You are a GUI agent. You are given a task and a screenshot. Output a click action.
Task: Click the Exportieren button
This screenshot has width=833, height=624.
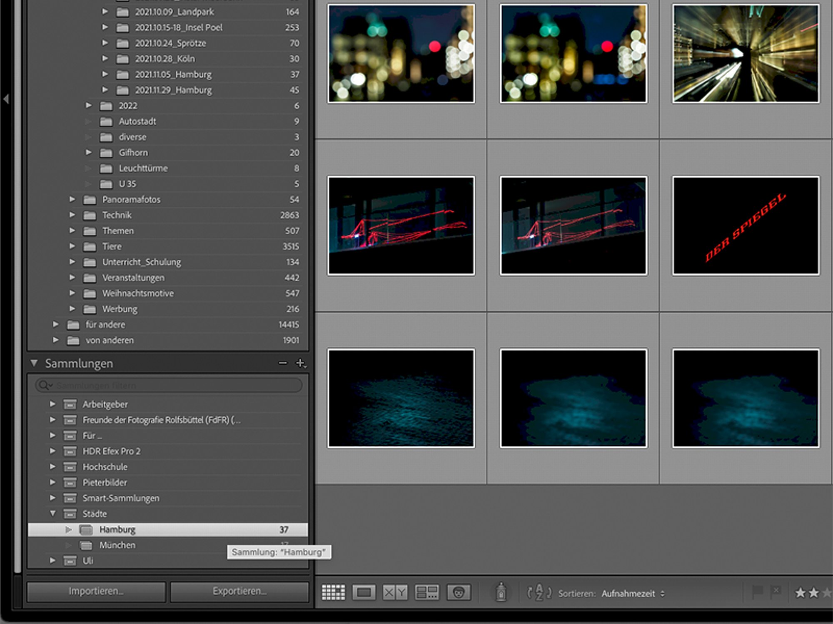239,591
